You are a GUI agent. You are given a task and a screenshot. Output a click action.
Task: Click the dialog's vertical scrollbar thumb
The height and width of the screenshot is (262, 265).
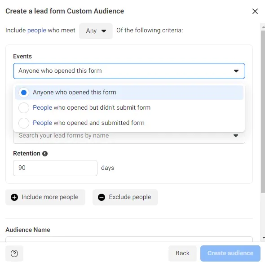pos(263,111)
